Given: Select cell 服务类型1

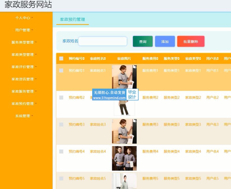Looking at the screenshot, I should 172,71.
